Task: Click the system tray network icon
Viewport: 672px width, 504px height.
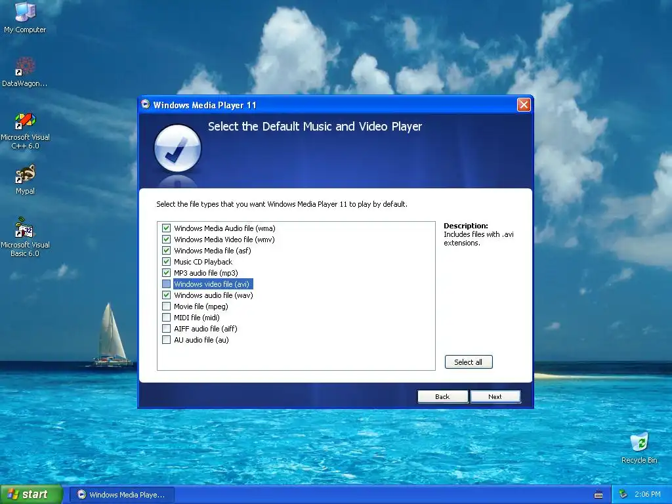Action: [x=623, y=494]
